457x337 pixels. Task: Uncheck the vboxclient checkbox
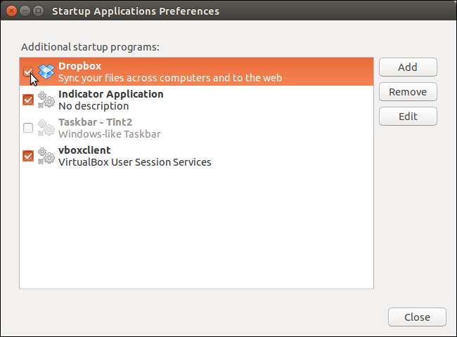coord(28,156)
